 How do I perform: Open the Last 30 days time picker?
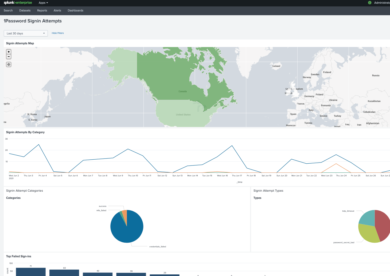[x=26, y=33]
